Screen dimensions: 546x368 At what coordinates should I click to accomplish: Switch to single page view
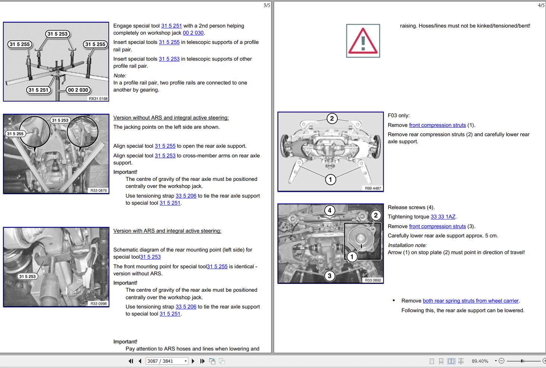[x=432, y=361]
